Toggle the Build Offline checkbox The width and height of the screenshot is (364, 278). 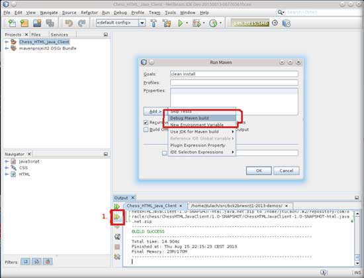pos(146,129)
